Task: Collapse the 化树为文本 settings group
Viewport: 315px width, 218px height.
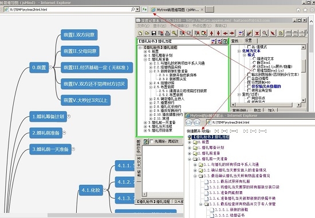Action: (239, 51)
